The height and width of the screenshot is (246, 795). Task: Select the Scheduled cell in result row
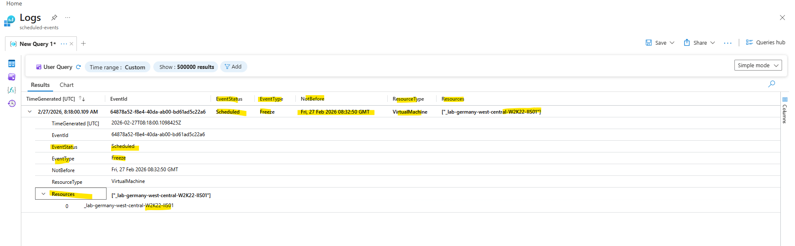228,112
